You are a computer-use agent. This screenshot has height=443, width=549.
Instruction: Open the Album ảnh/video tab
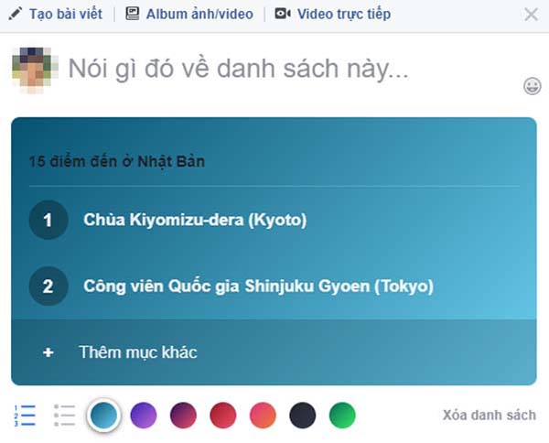pos(199,15)
